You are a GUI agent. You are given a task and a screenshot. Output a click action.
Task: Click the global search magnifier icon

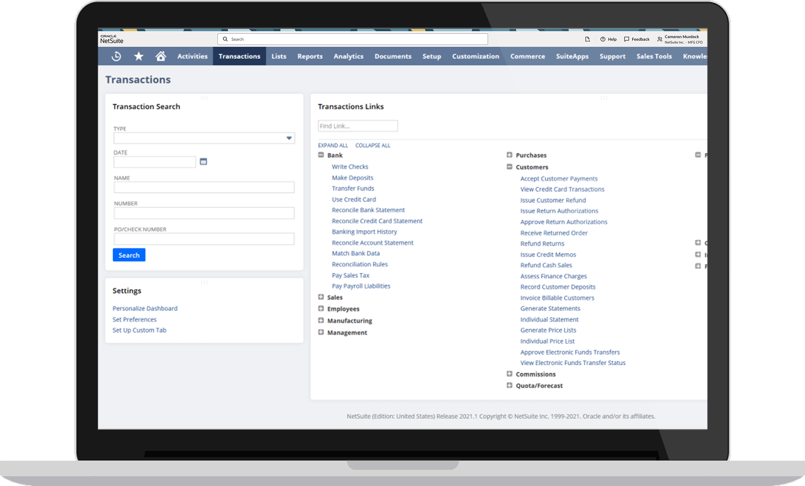(225, 39)
